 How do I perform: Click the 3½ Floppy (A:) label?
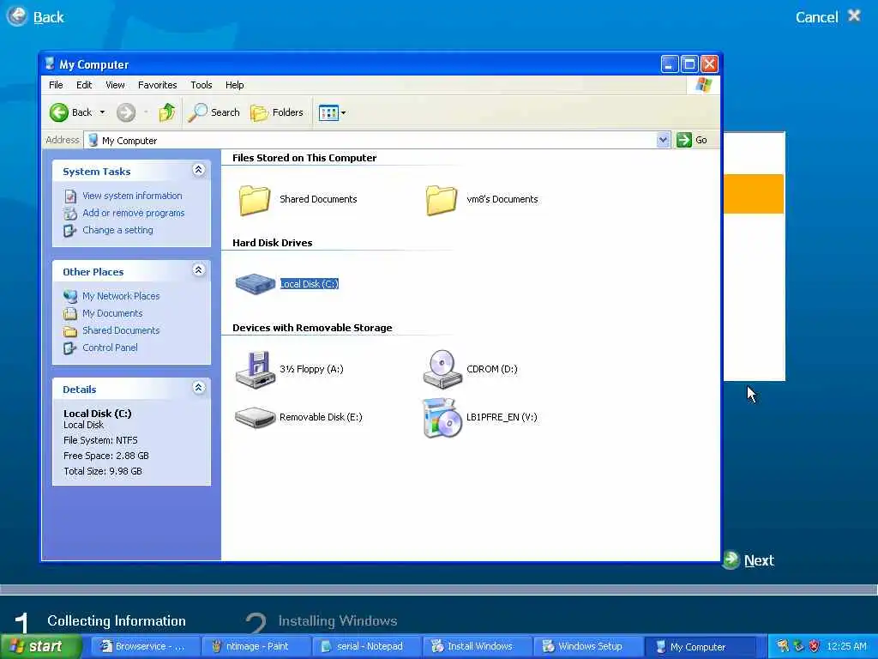coord(311,369)
